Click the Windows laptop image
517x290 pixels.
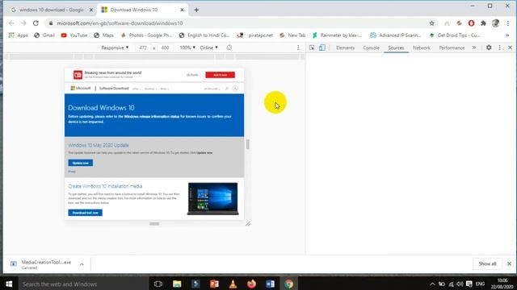point(212,199)
